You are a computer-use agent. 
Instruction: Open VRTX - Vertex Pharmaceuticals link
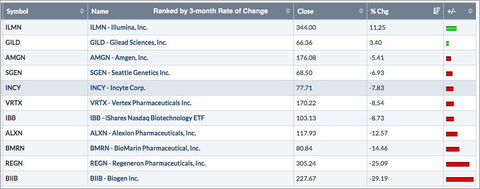(x=141, y=103)
